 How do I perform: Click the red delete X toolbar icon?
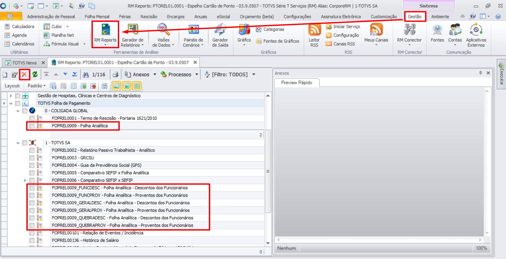pos(24,74)
